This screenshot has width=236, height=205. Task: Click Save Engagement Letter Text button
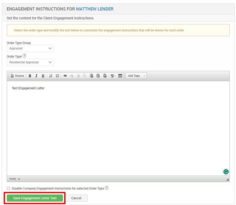click(x=35, y=198)
